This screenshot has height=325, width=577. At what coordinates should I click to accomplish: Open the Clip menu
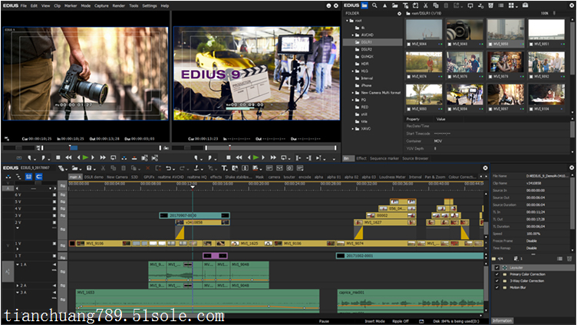click(x=57, y=6)
